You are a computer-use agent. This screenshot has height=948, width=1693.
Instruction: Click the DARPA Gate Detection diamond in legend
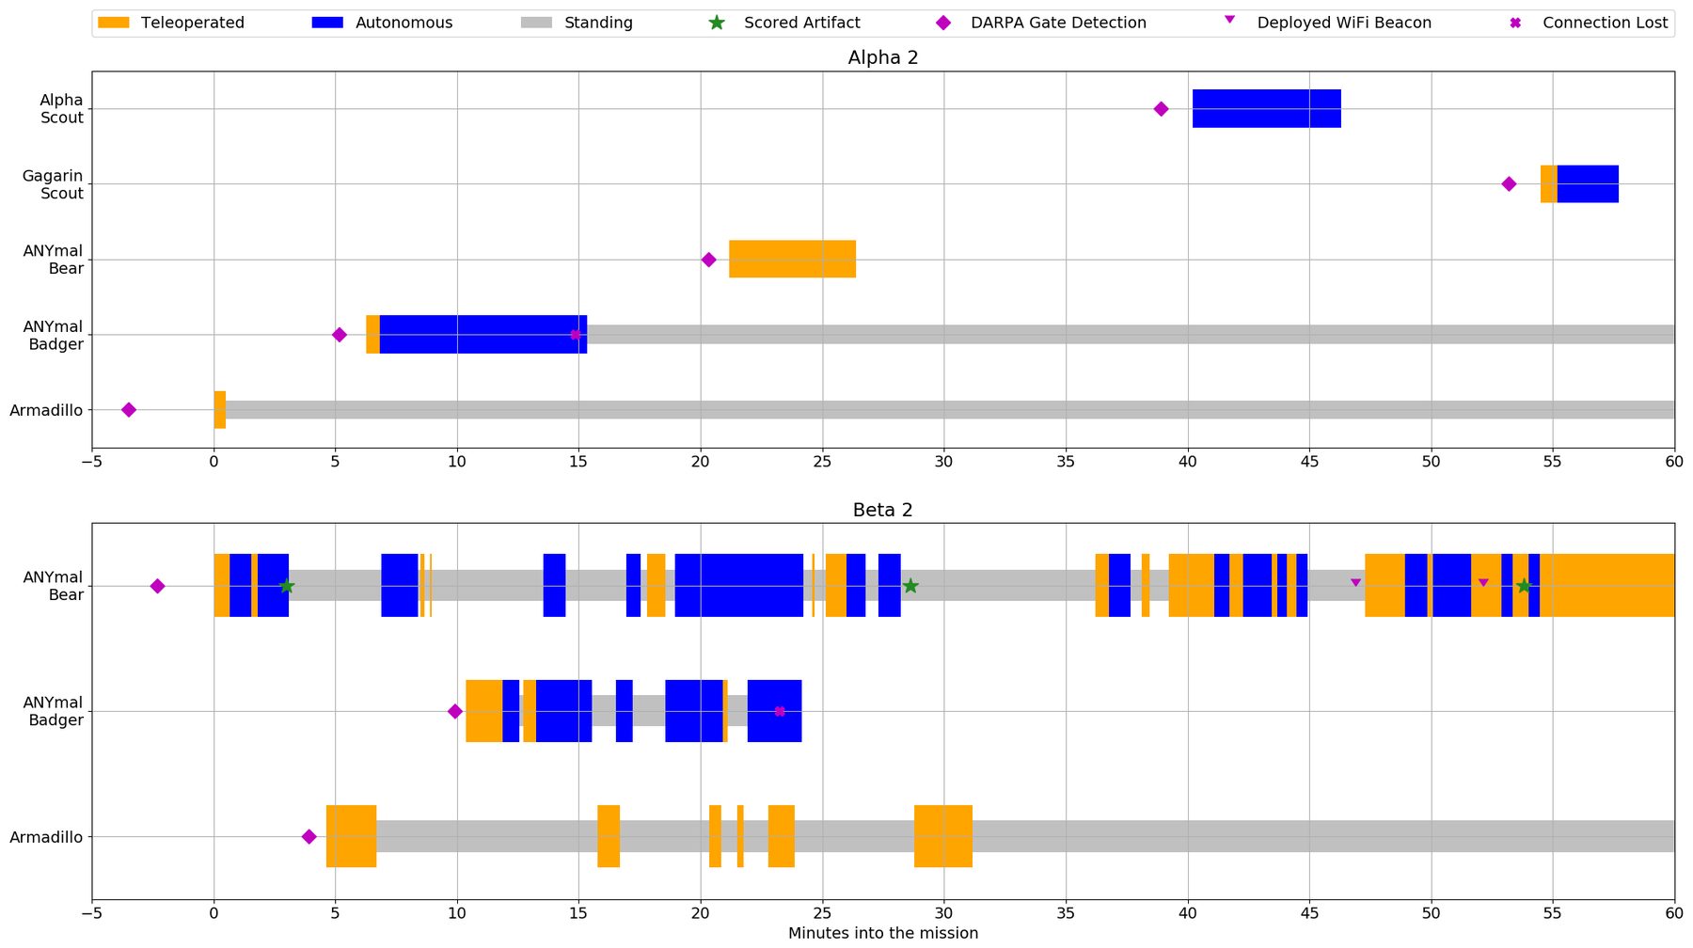coord(943,23)
